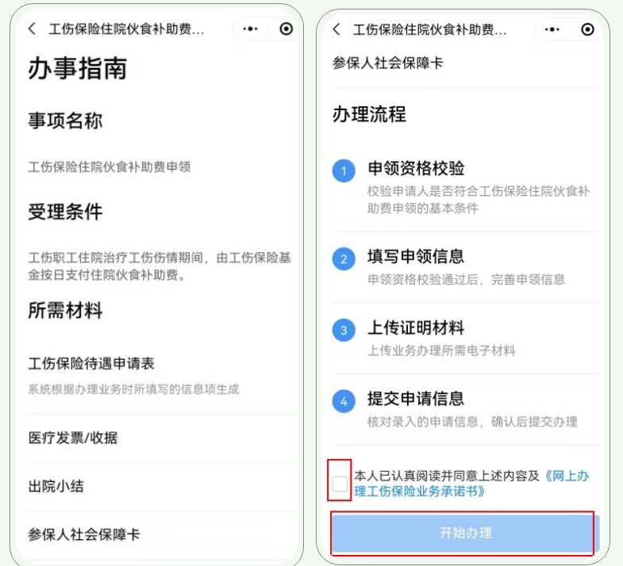Viewport: 623px width, 566px height.
Task: Open the right mini-program's three-dot menu
Action: coord(552,29)
